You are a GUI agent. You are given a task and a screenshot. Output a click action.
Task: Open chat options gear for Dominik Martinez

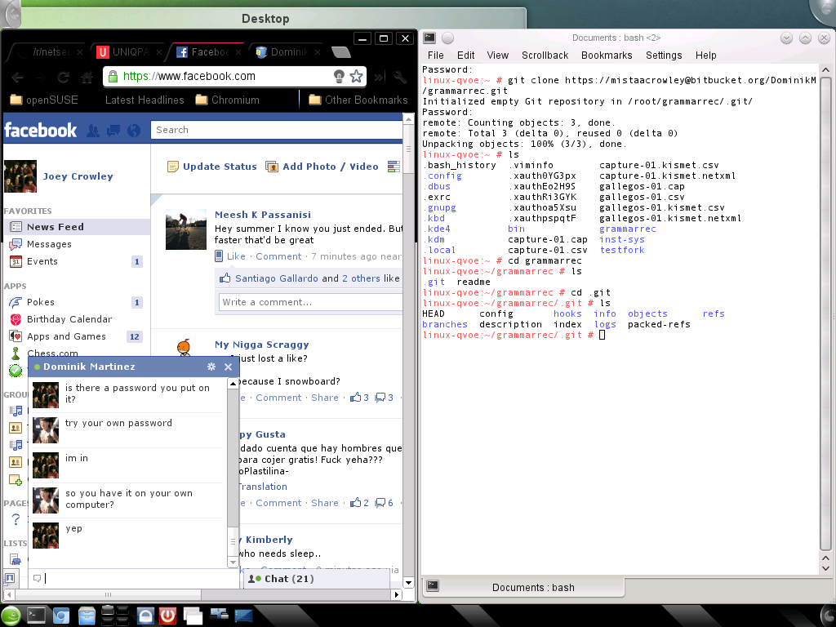[211, 367]
